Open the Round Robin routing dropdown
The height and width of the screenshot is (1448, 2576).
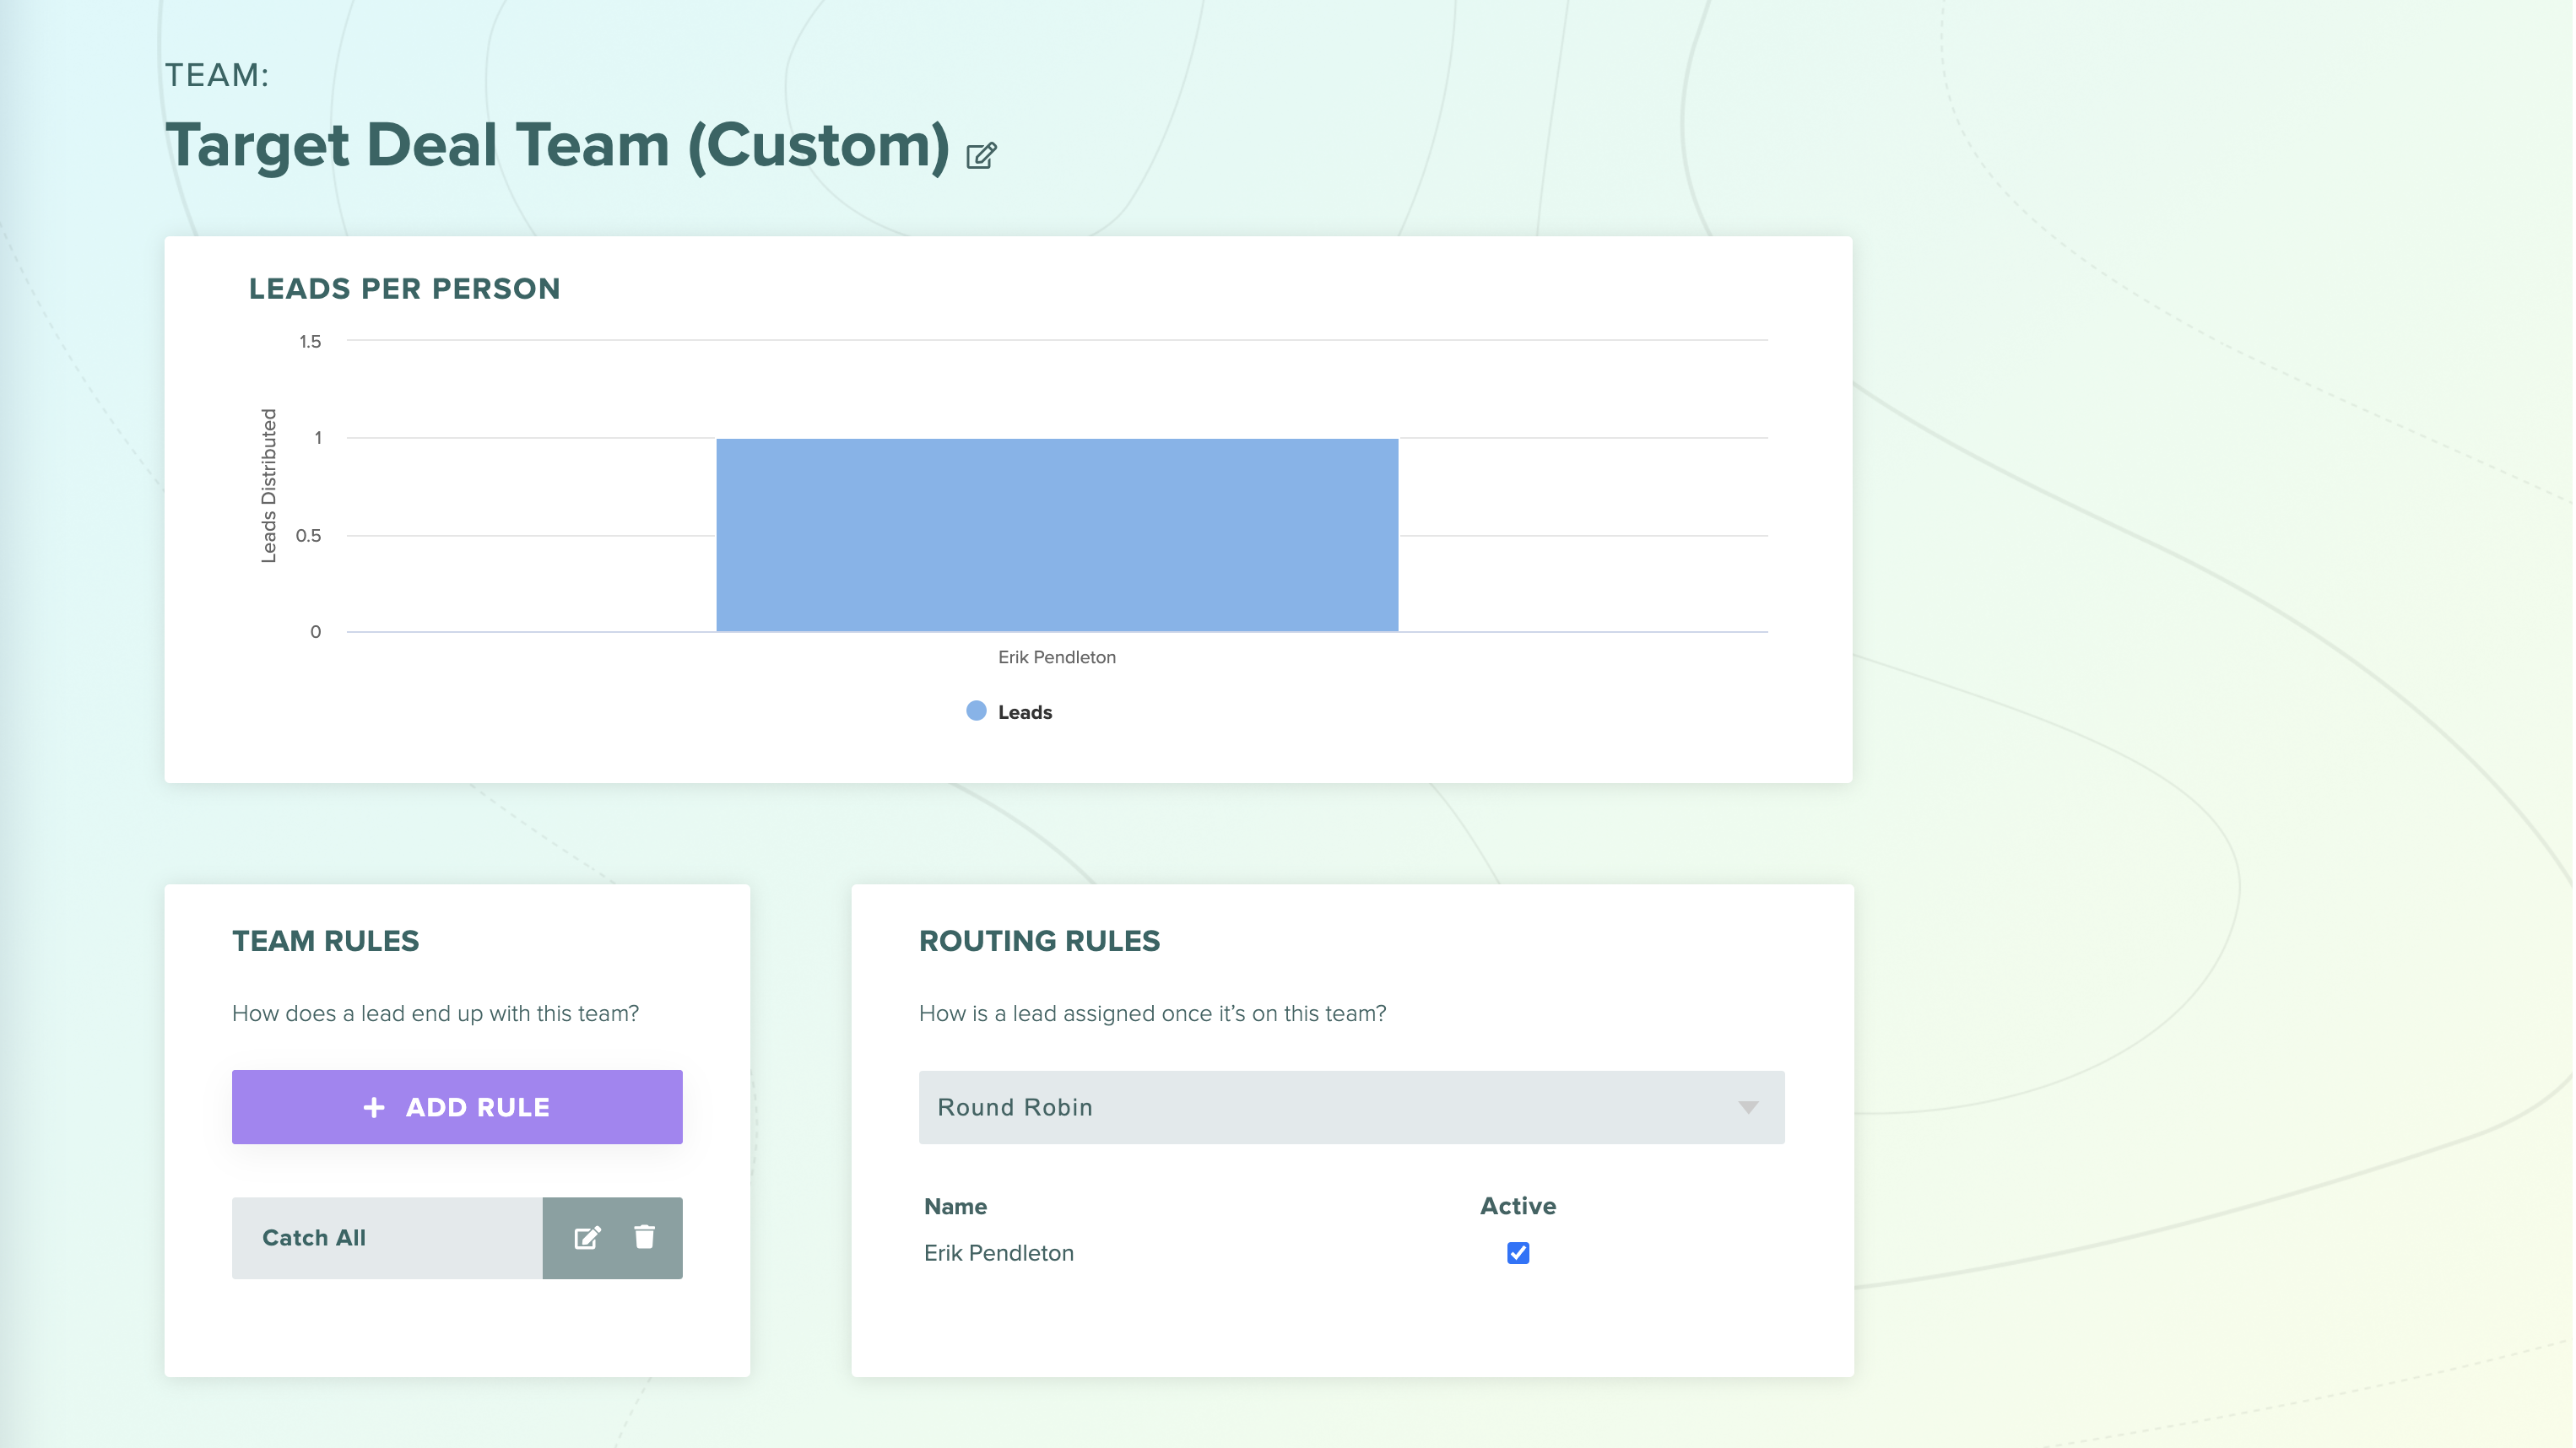(1350, 1107)
